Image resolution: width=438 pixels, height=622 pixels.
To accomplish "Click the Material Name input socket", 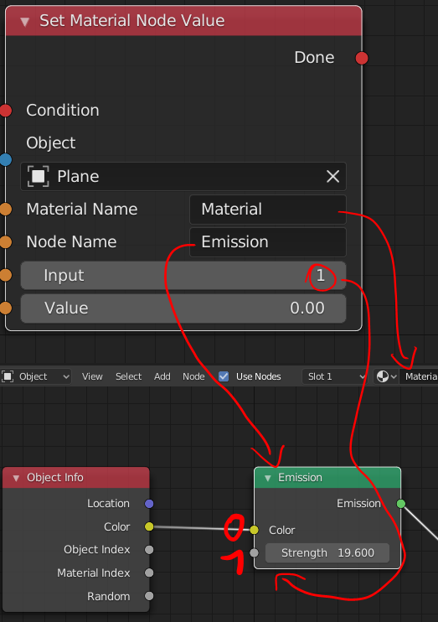I will pyautogui.click(x=6, y=209).
